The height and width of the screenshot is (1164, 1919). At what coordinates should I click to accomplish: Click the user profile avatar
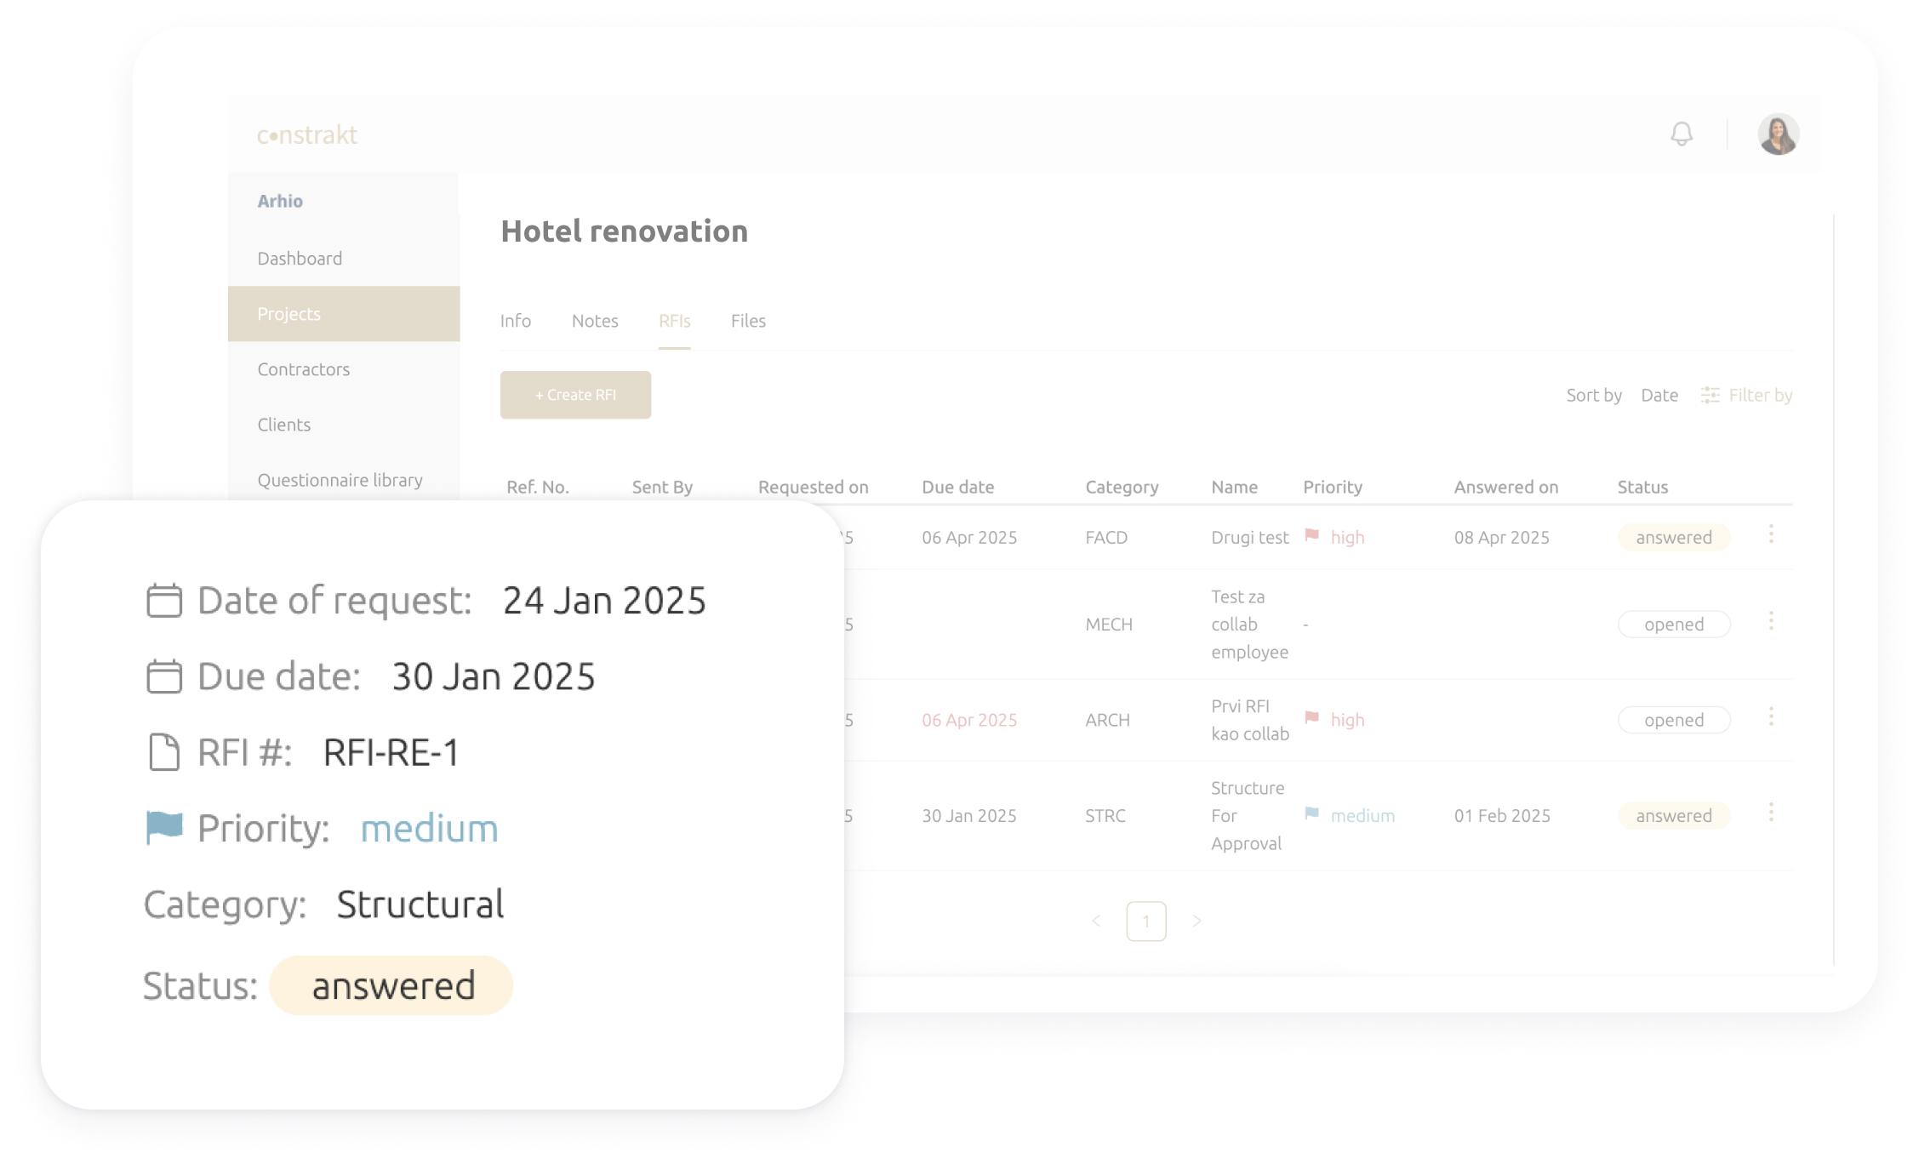click(x=1778, y=134)
